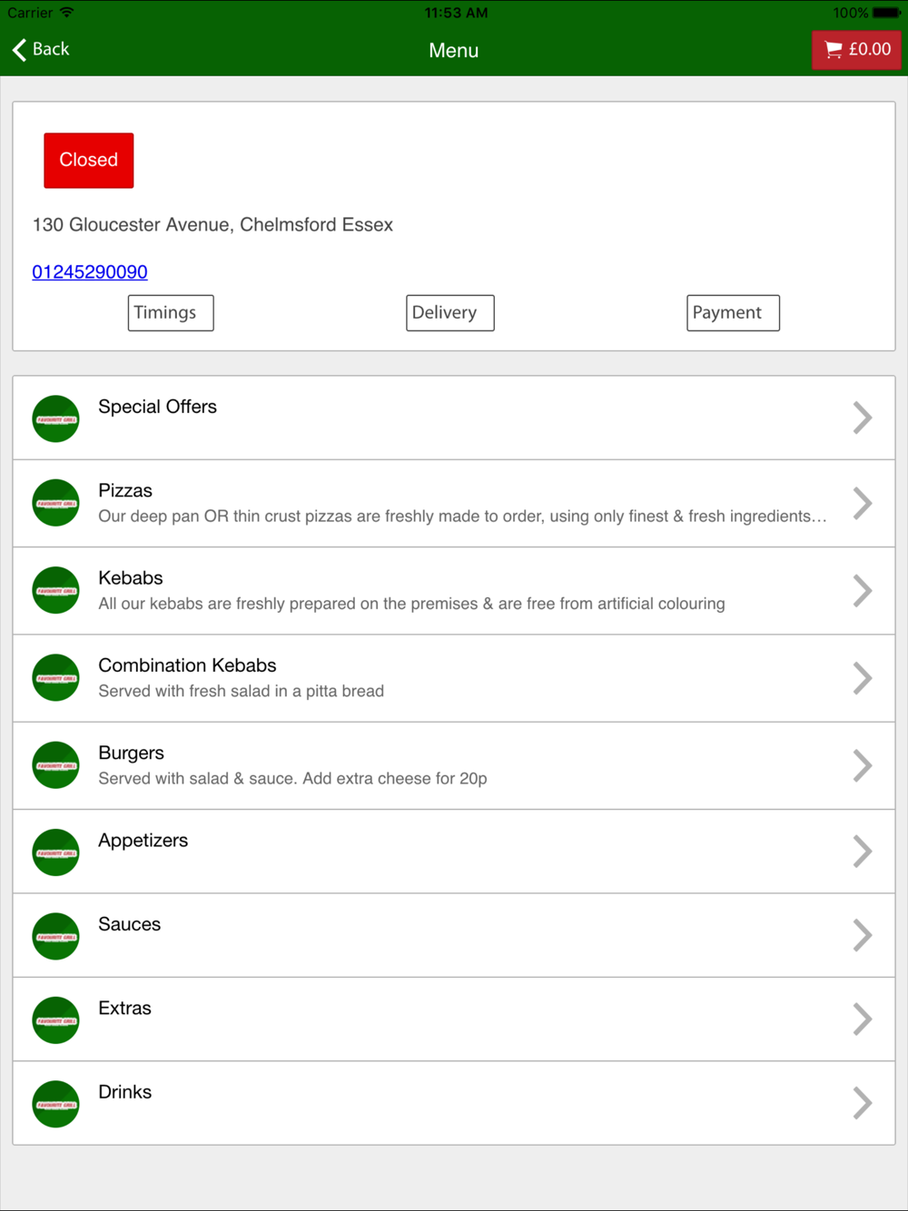908x1211 pixels.
Task: Open the Burgers menu category
Action: [454, 766]
